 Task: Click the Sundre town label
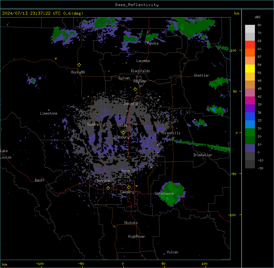click(x=93, y=124)
